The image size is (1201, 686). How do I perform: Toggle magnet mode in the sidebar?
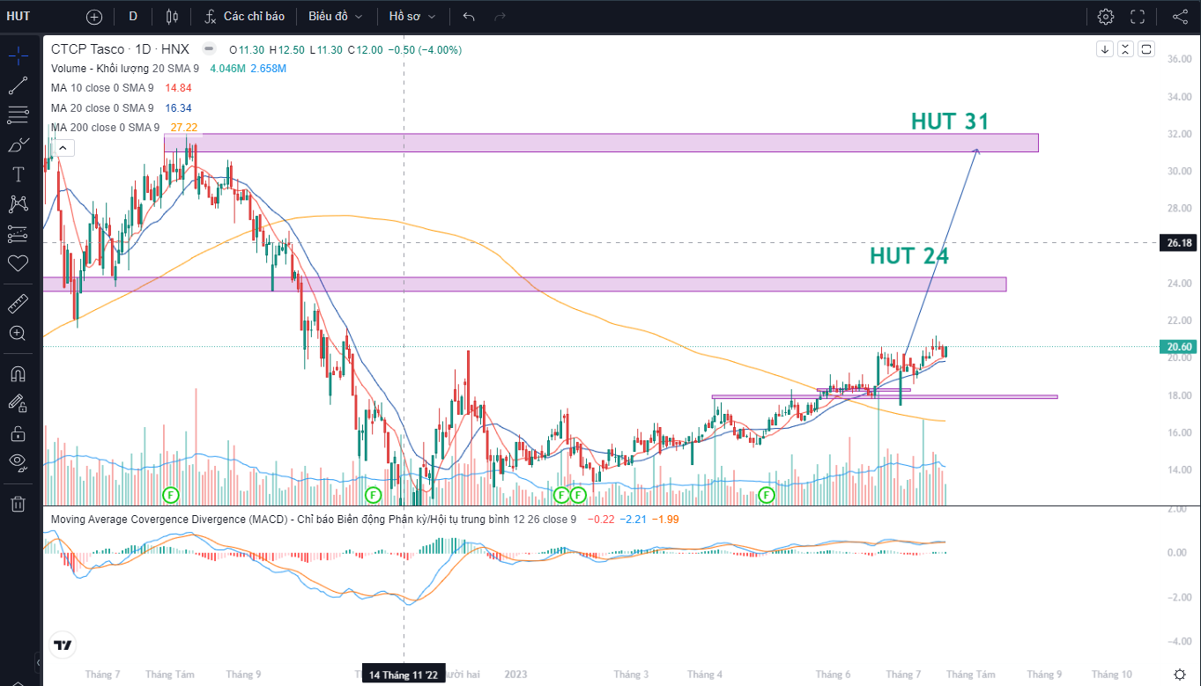click(x=18, y=373)
